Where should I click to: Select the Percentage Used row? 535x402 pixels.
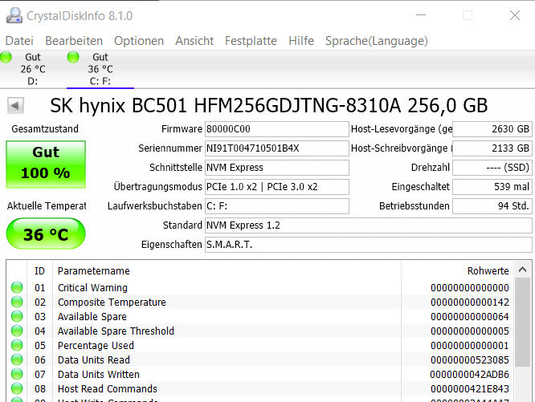tap(261, 346)
